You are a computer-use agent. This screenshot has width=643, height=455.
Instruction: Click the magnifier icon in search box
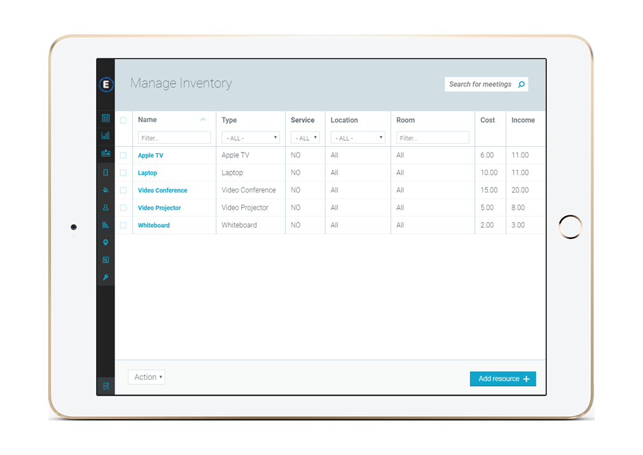click(x=521, y=85)
